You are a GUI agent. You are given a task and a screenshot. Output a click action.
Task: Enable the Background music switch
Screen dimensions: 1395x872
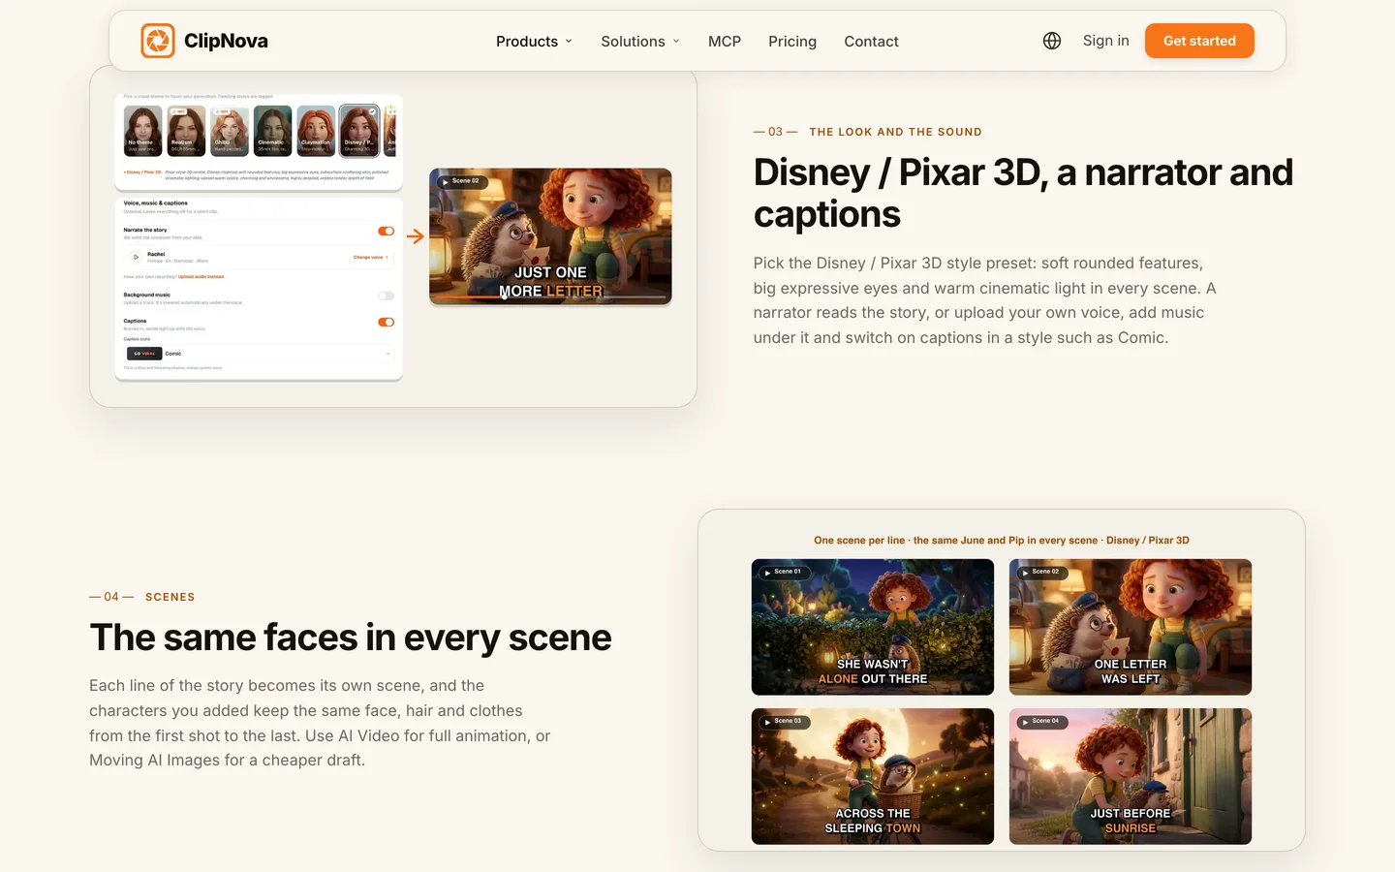point(386,296)
